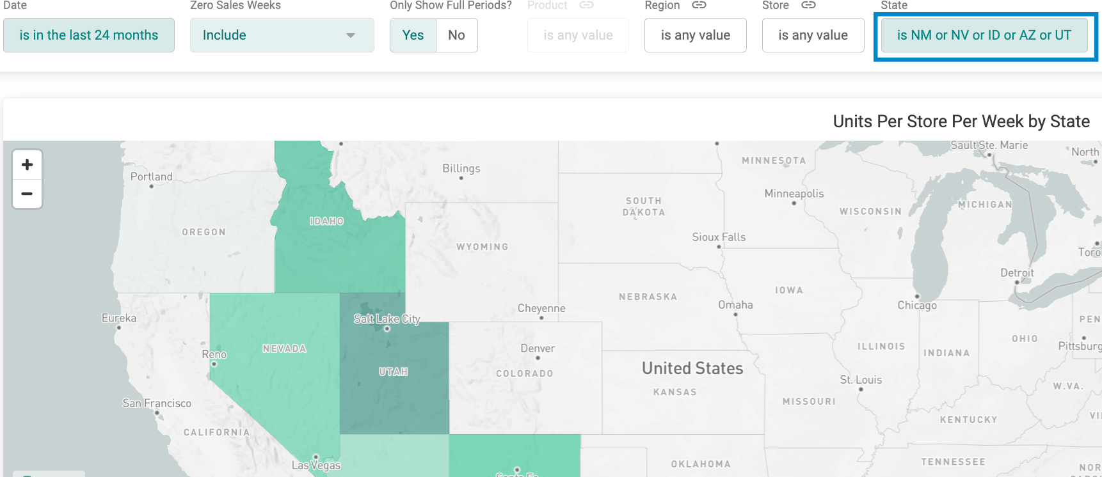Select the Idaho region on the map
This screenshot has height=477, width=1102.
[333, 249]
